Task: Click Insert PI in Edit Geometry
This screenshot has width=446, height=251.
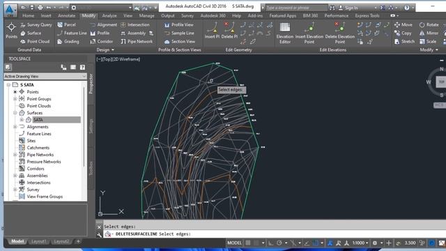Action: coord(212,31)
